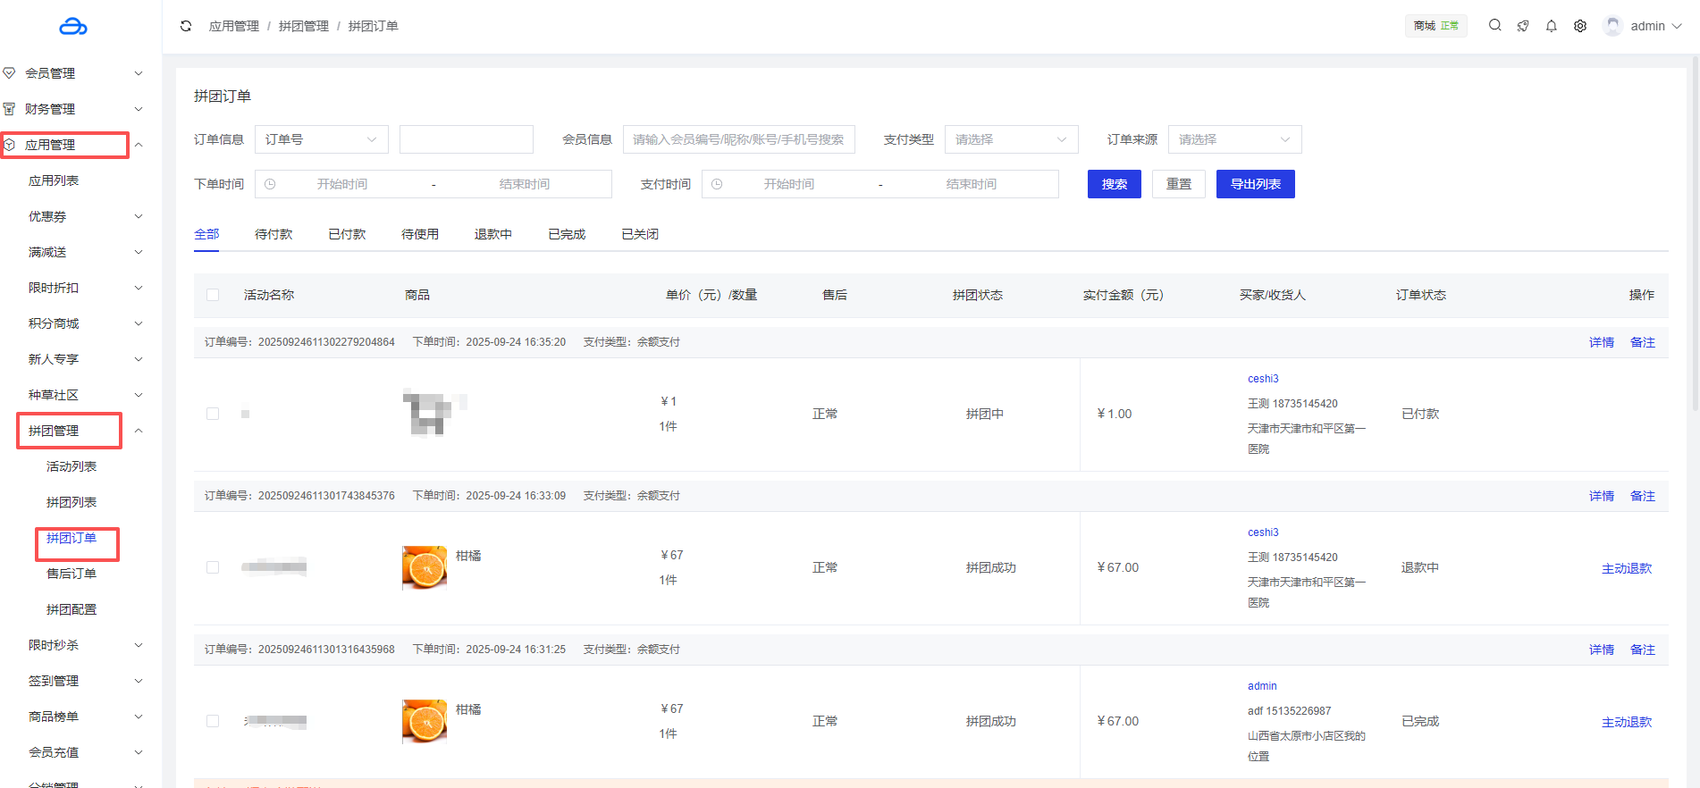Screen dimensions: 1700x788
Task: Toggle the select-all checkbox in table header
Action: click(x=213, y=295)
